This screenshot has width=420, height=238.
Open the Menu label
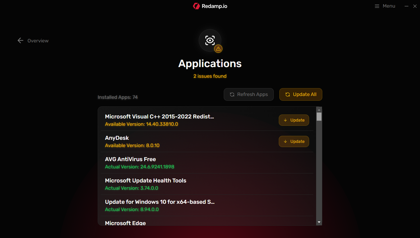[x=389, y=6]
